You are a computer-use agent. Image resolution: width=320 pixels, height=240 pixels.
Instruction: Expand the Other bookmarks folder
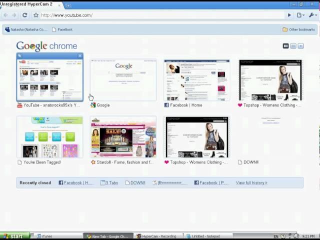coord(298,29)
